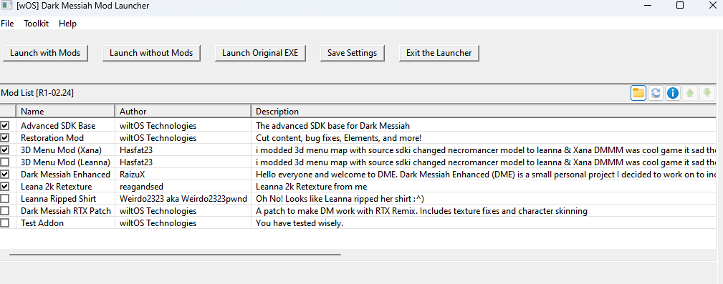Screen dimensions: 723x284
Task: Select the Leanna Ripped Shirt row
Action: point(361,198)
